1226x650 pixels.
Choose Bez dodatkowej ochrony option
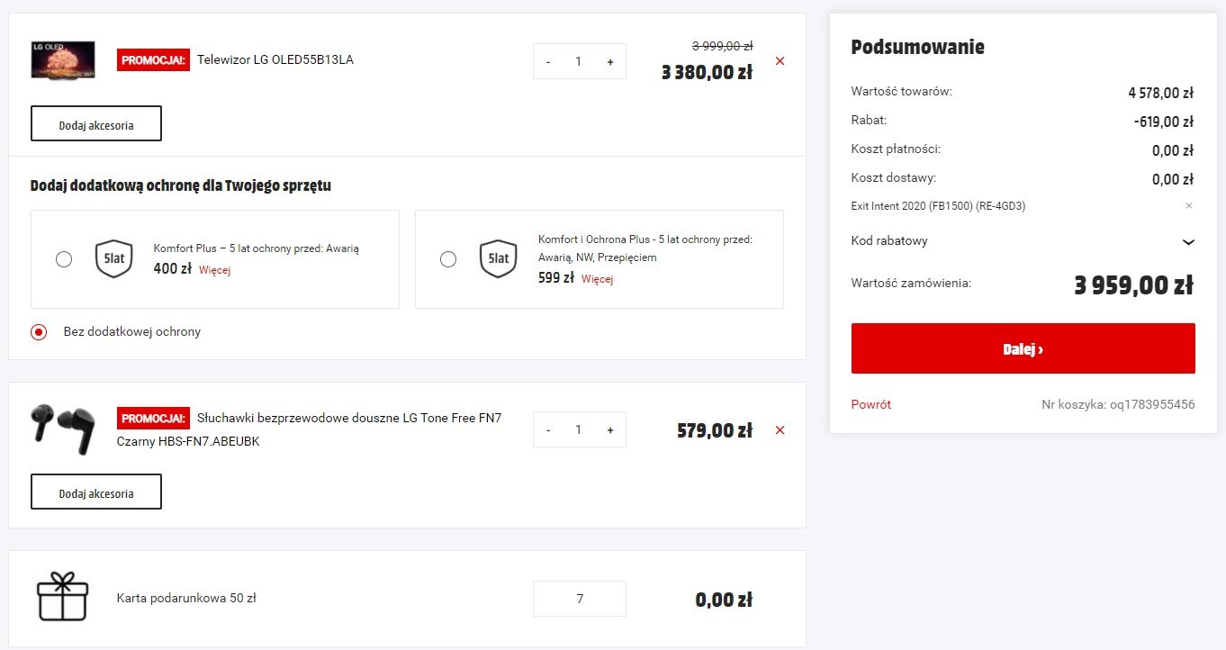[x=39, y=331]
